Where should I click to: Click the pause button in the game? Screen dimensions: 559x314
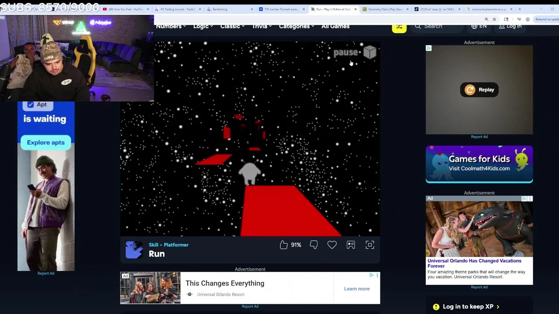point(345,53)
